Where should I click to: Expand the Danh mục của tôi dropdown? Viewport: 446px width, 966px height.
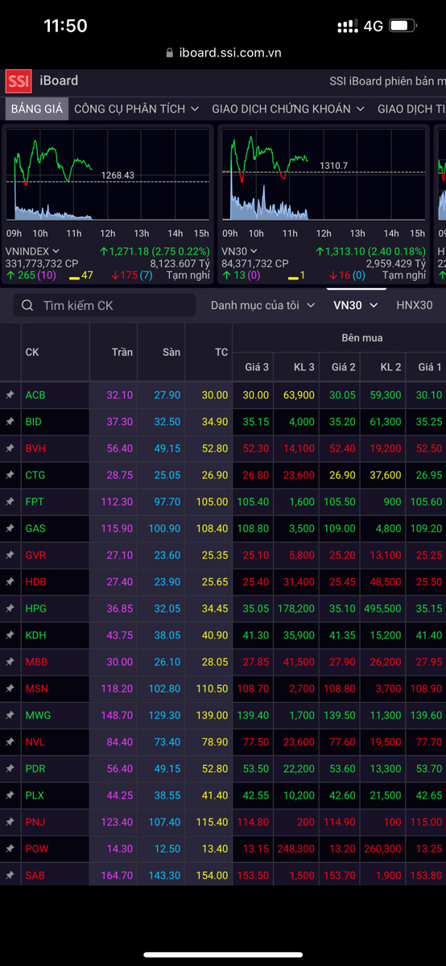click(263, 305)
